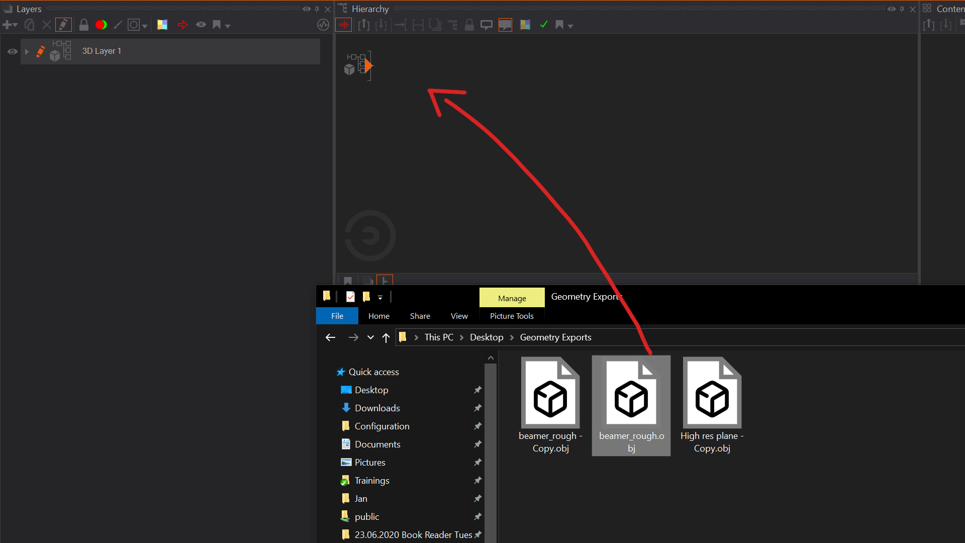The image size is (965, 543).
Task: Click the red-green circle icon in Layers toolbar
Action: [101, 25]
